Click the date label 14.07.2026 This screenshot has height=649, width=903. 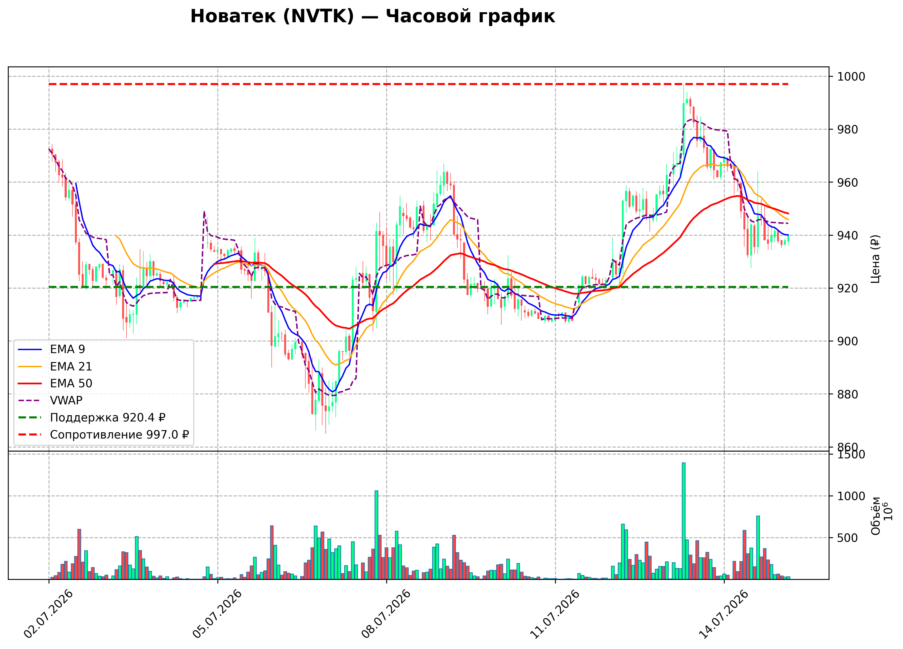[x=724, y=614]
